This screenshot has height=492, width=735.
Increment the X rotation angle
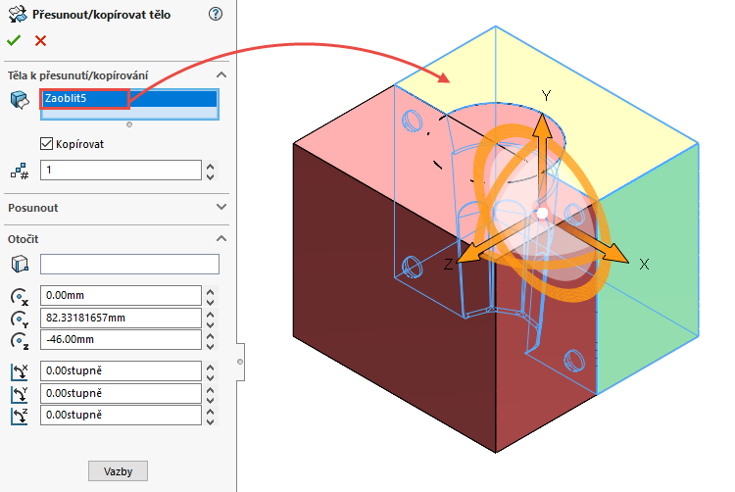click(211, 367)
